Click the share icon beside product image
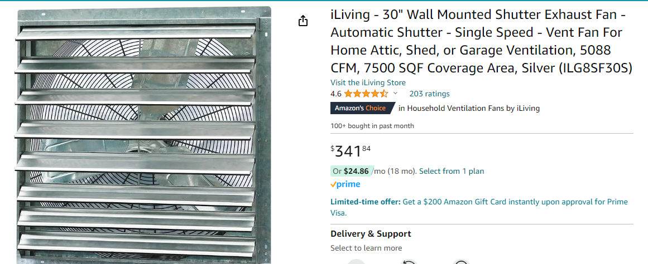The height and width of the screenshot is (264, 648). pyautogui.click(x=303, y=21)
